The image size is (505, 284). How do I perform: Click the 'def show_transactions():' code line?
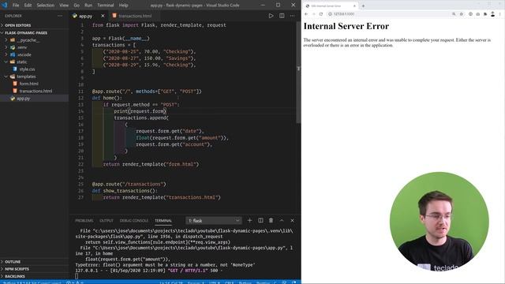point(125,191)
